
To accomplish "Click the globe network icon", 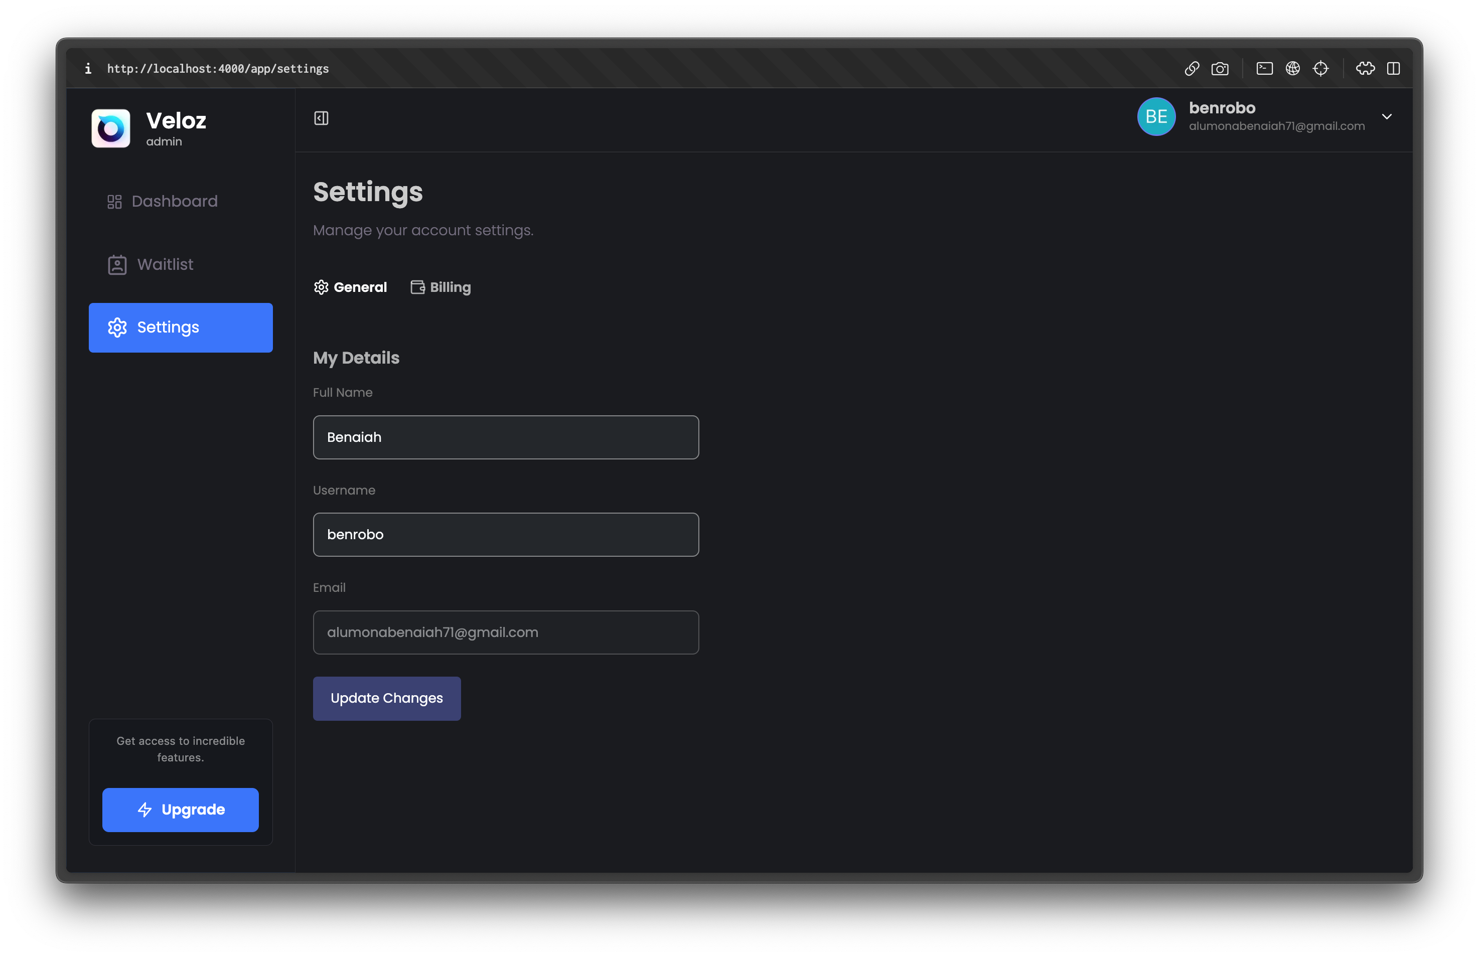I will [1292, 68].
